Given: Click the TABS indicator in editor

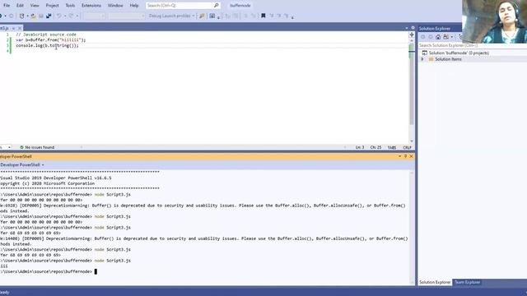Looking at the screenshot, I should click(x=392, y=147).
